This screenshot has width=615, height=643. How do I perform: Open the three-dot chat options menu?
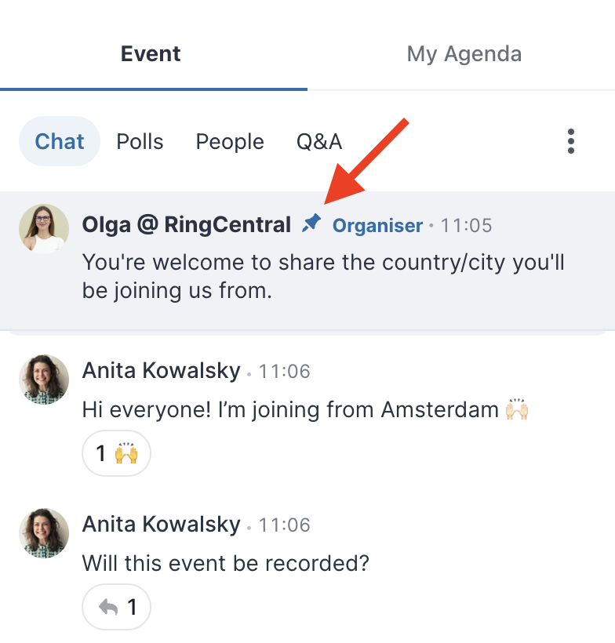tap(571, 141)
